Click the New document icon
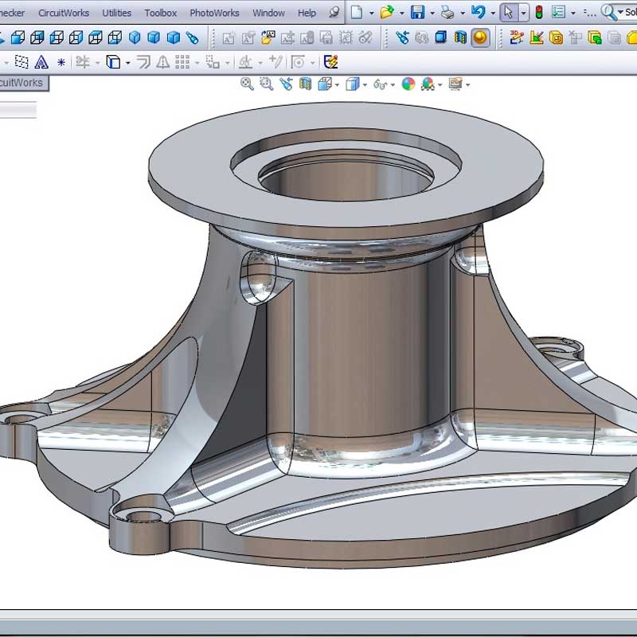 click(x=357, y=12)
